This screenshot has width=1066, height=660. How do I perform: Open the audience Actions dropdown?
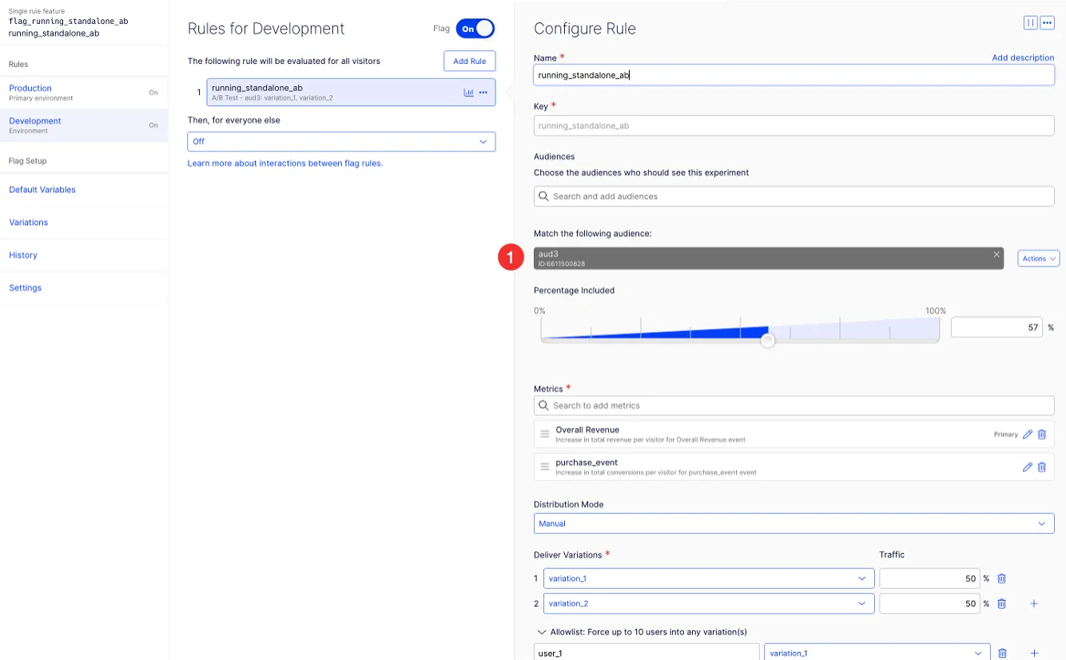[1039, 259]
